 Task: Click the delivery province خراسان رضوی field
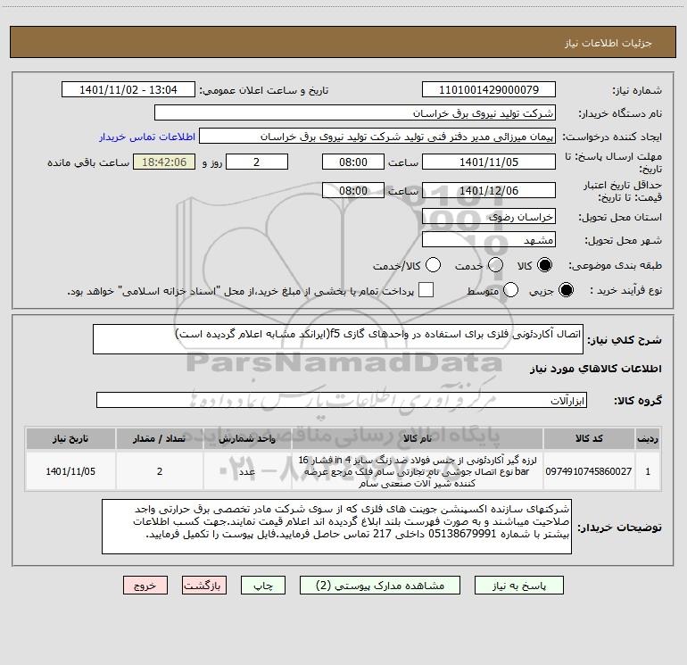click(489, 216)
